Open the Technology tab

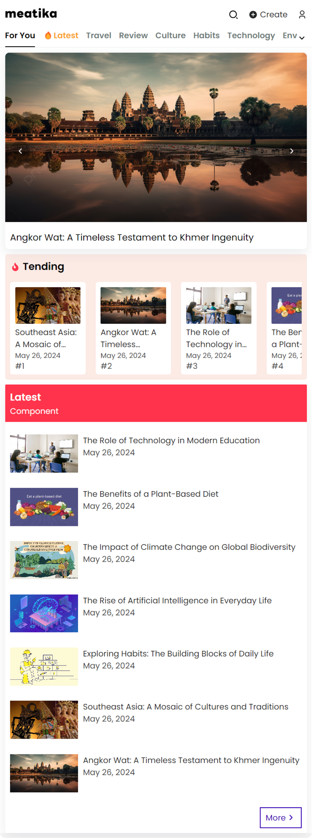(251, 36)
